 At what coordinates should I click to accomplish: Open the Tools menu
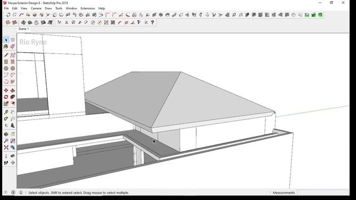59,8
